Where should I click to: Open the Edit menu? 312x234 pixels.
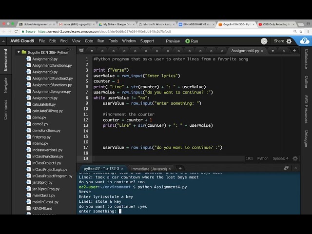pyautogui.click(x=53, y=41)
